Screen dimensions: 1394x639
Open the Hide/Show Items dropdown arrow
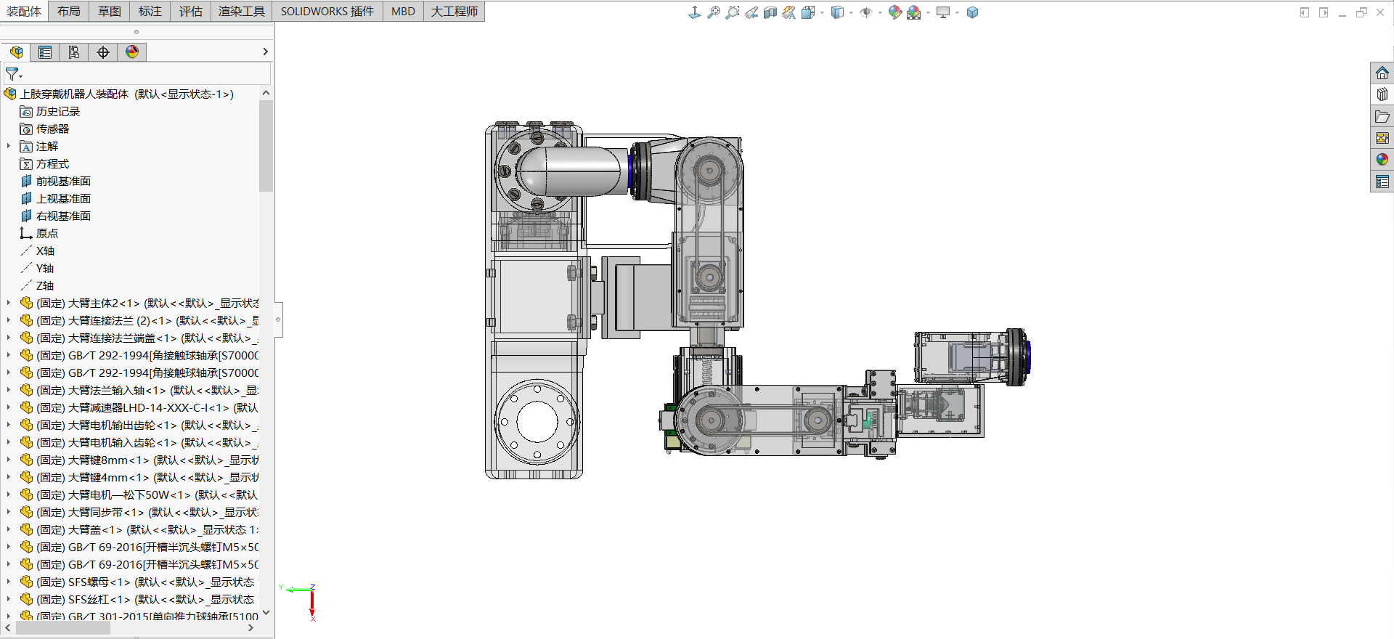880,12
